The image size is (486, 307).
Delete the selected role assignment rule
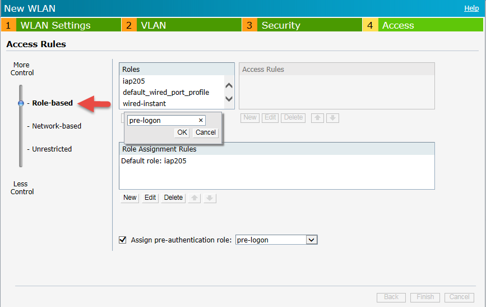click(173, 198)
